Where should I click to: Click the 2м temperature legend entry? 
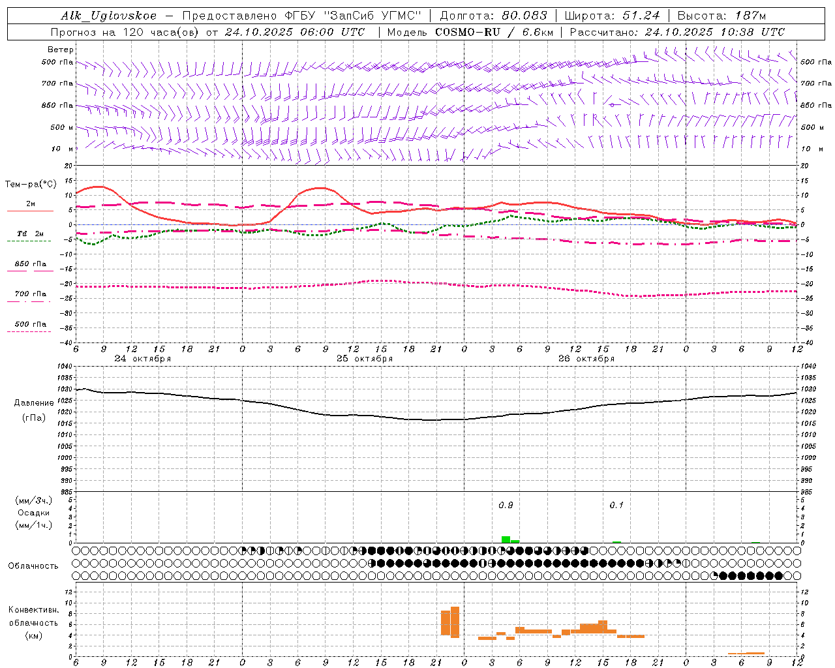click(31, 204)
